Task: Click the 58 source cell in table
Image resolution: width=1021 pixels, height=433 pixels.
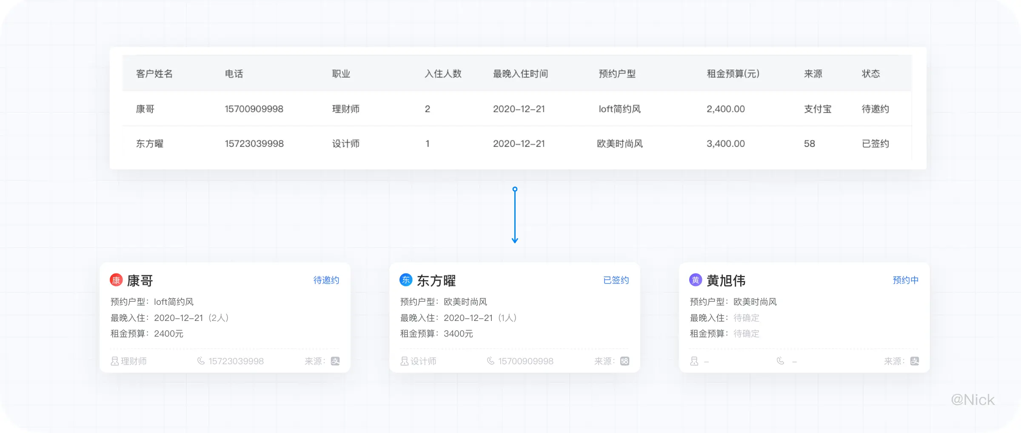Action: [x=810, y=144]
